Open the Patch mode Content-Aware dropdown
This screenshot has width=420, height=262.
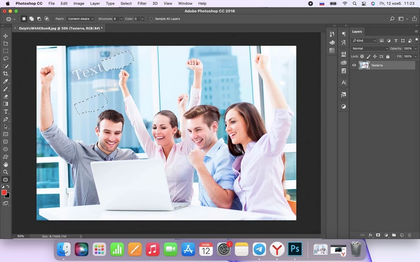(80, 19)
